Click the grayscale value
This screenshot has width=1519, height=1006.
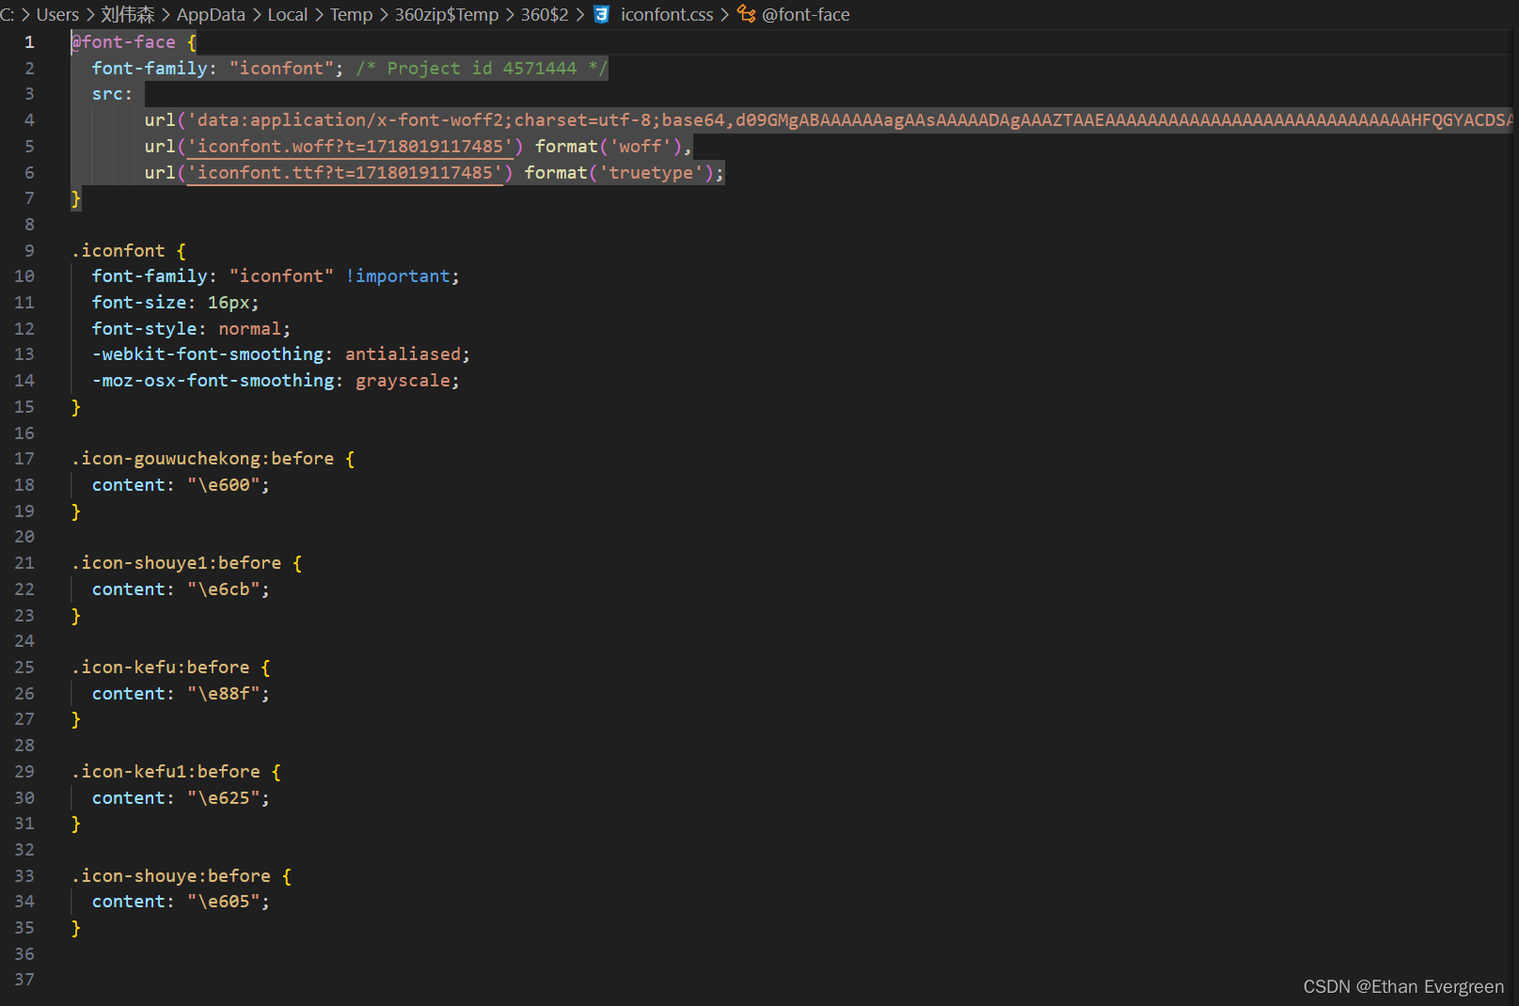(x=403, y=381)
